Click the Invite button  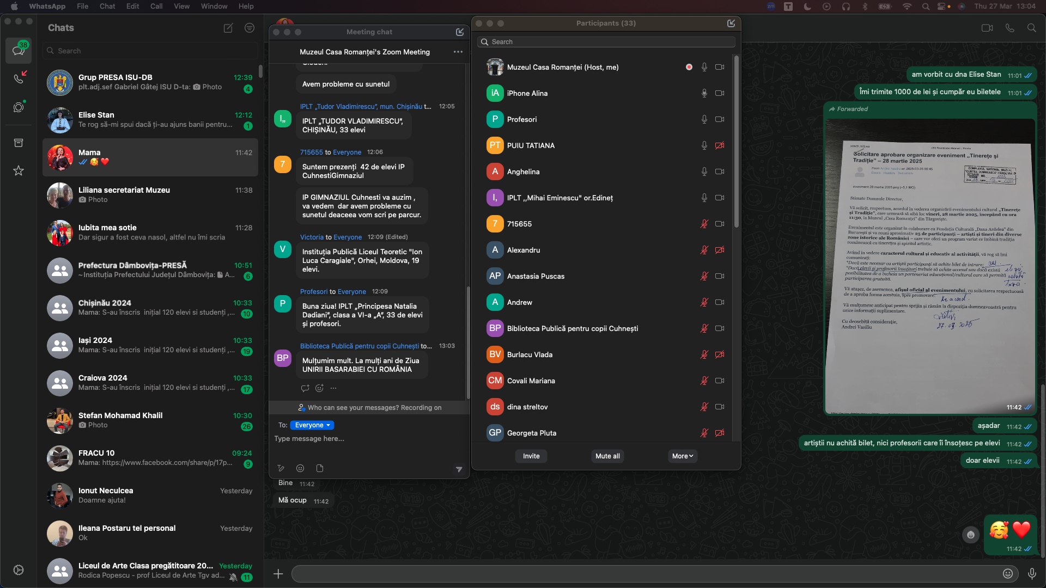(x=531, y=456)
